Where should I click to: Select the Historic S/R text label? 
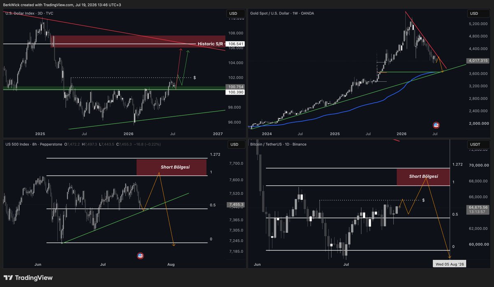[x=210, y=44]
